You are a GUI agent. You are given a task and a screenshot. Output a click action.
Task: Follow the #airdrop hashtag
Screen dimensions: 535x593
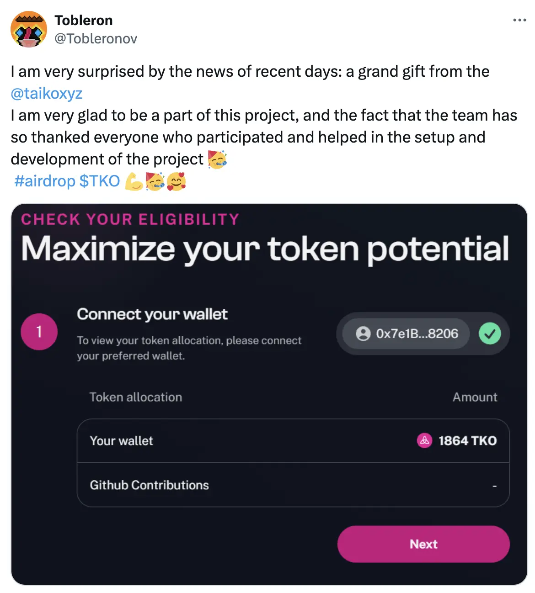coord(45,181)
